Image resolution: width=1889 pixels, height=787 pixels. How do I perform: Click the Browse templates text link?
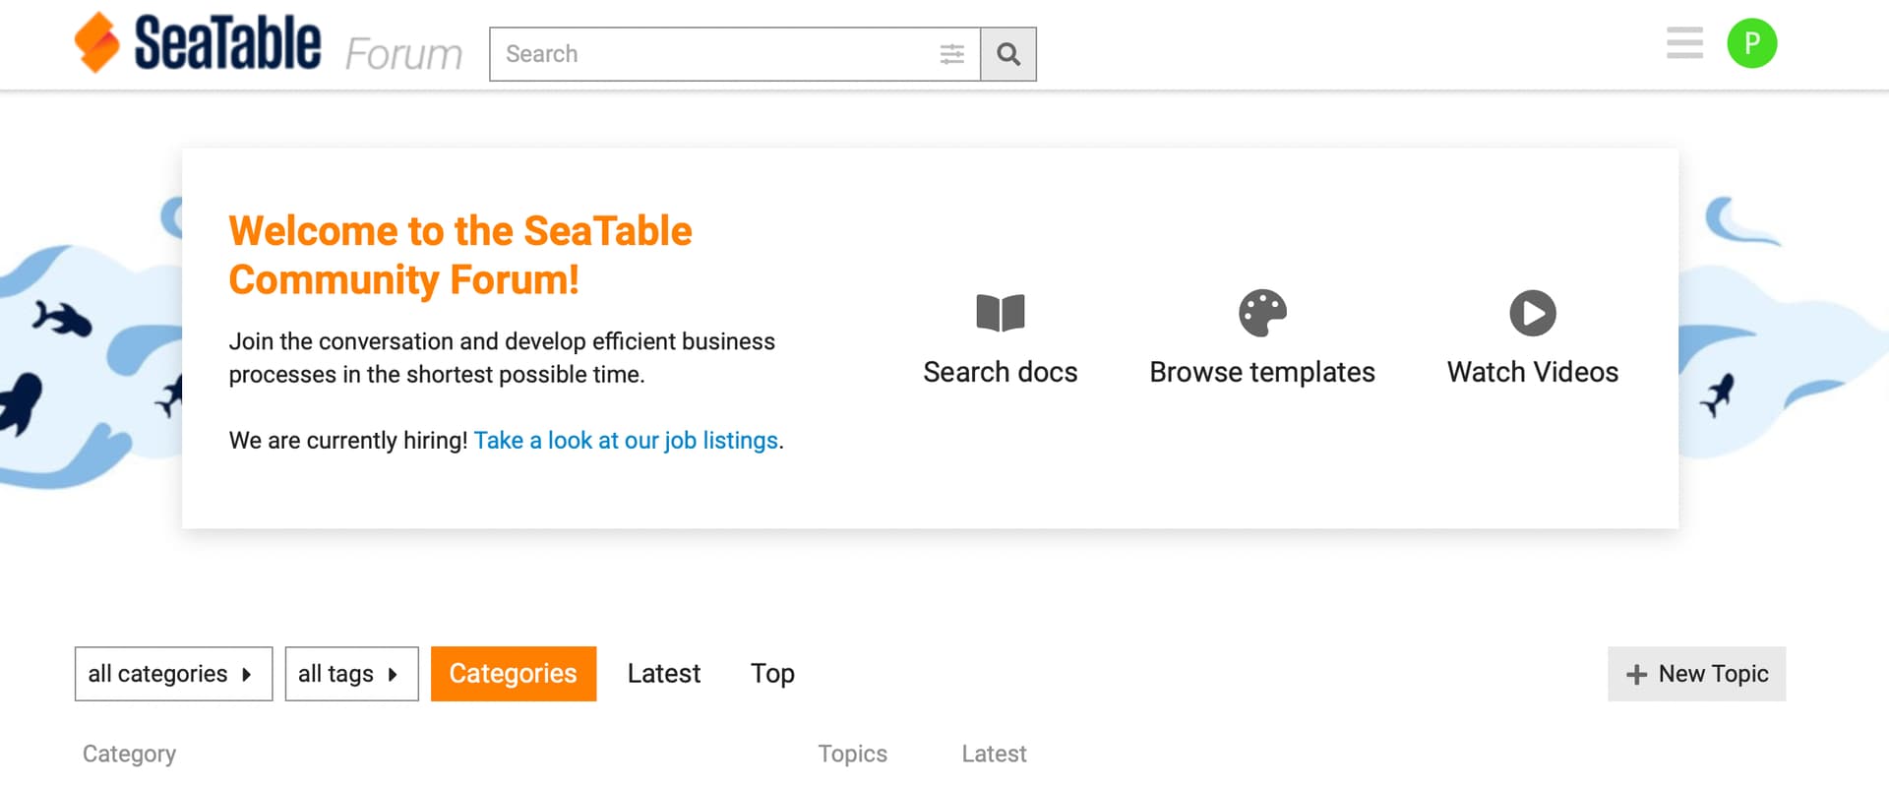click(1262, 373)
